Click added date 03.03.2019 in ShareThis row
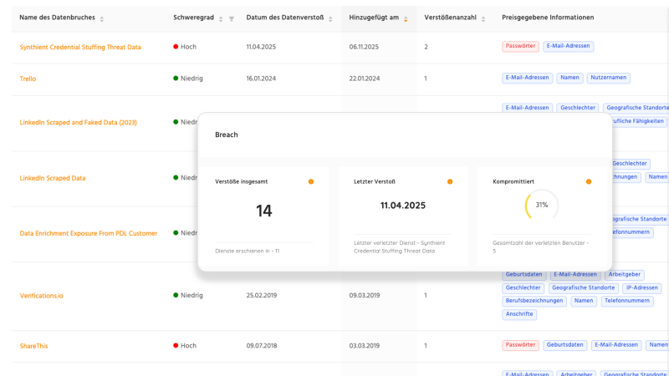 coord(365,346)
